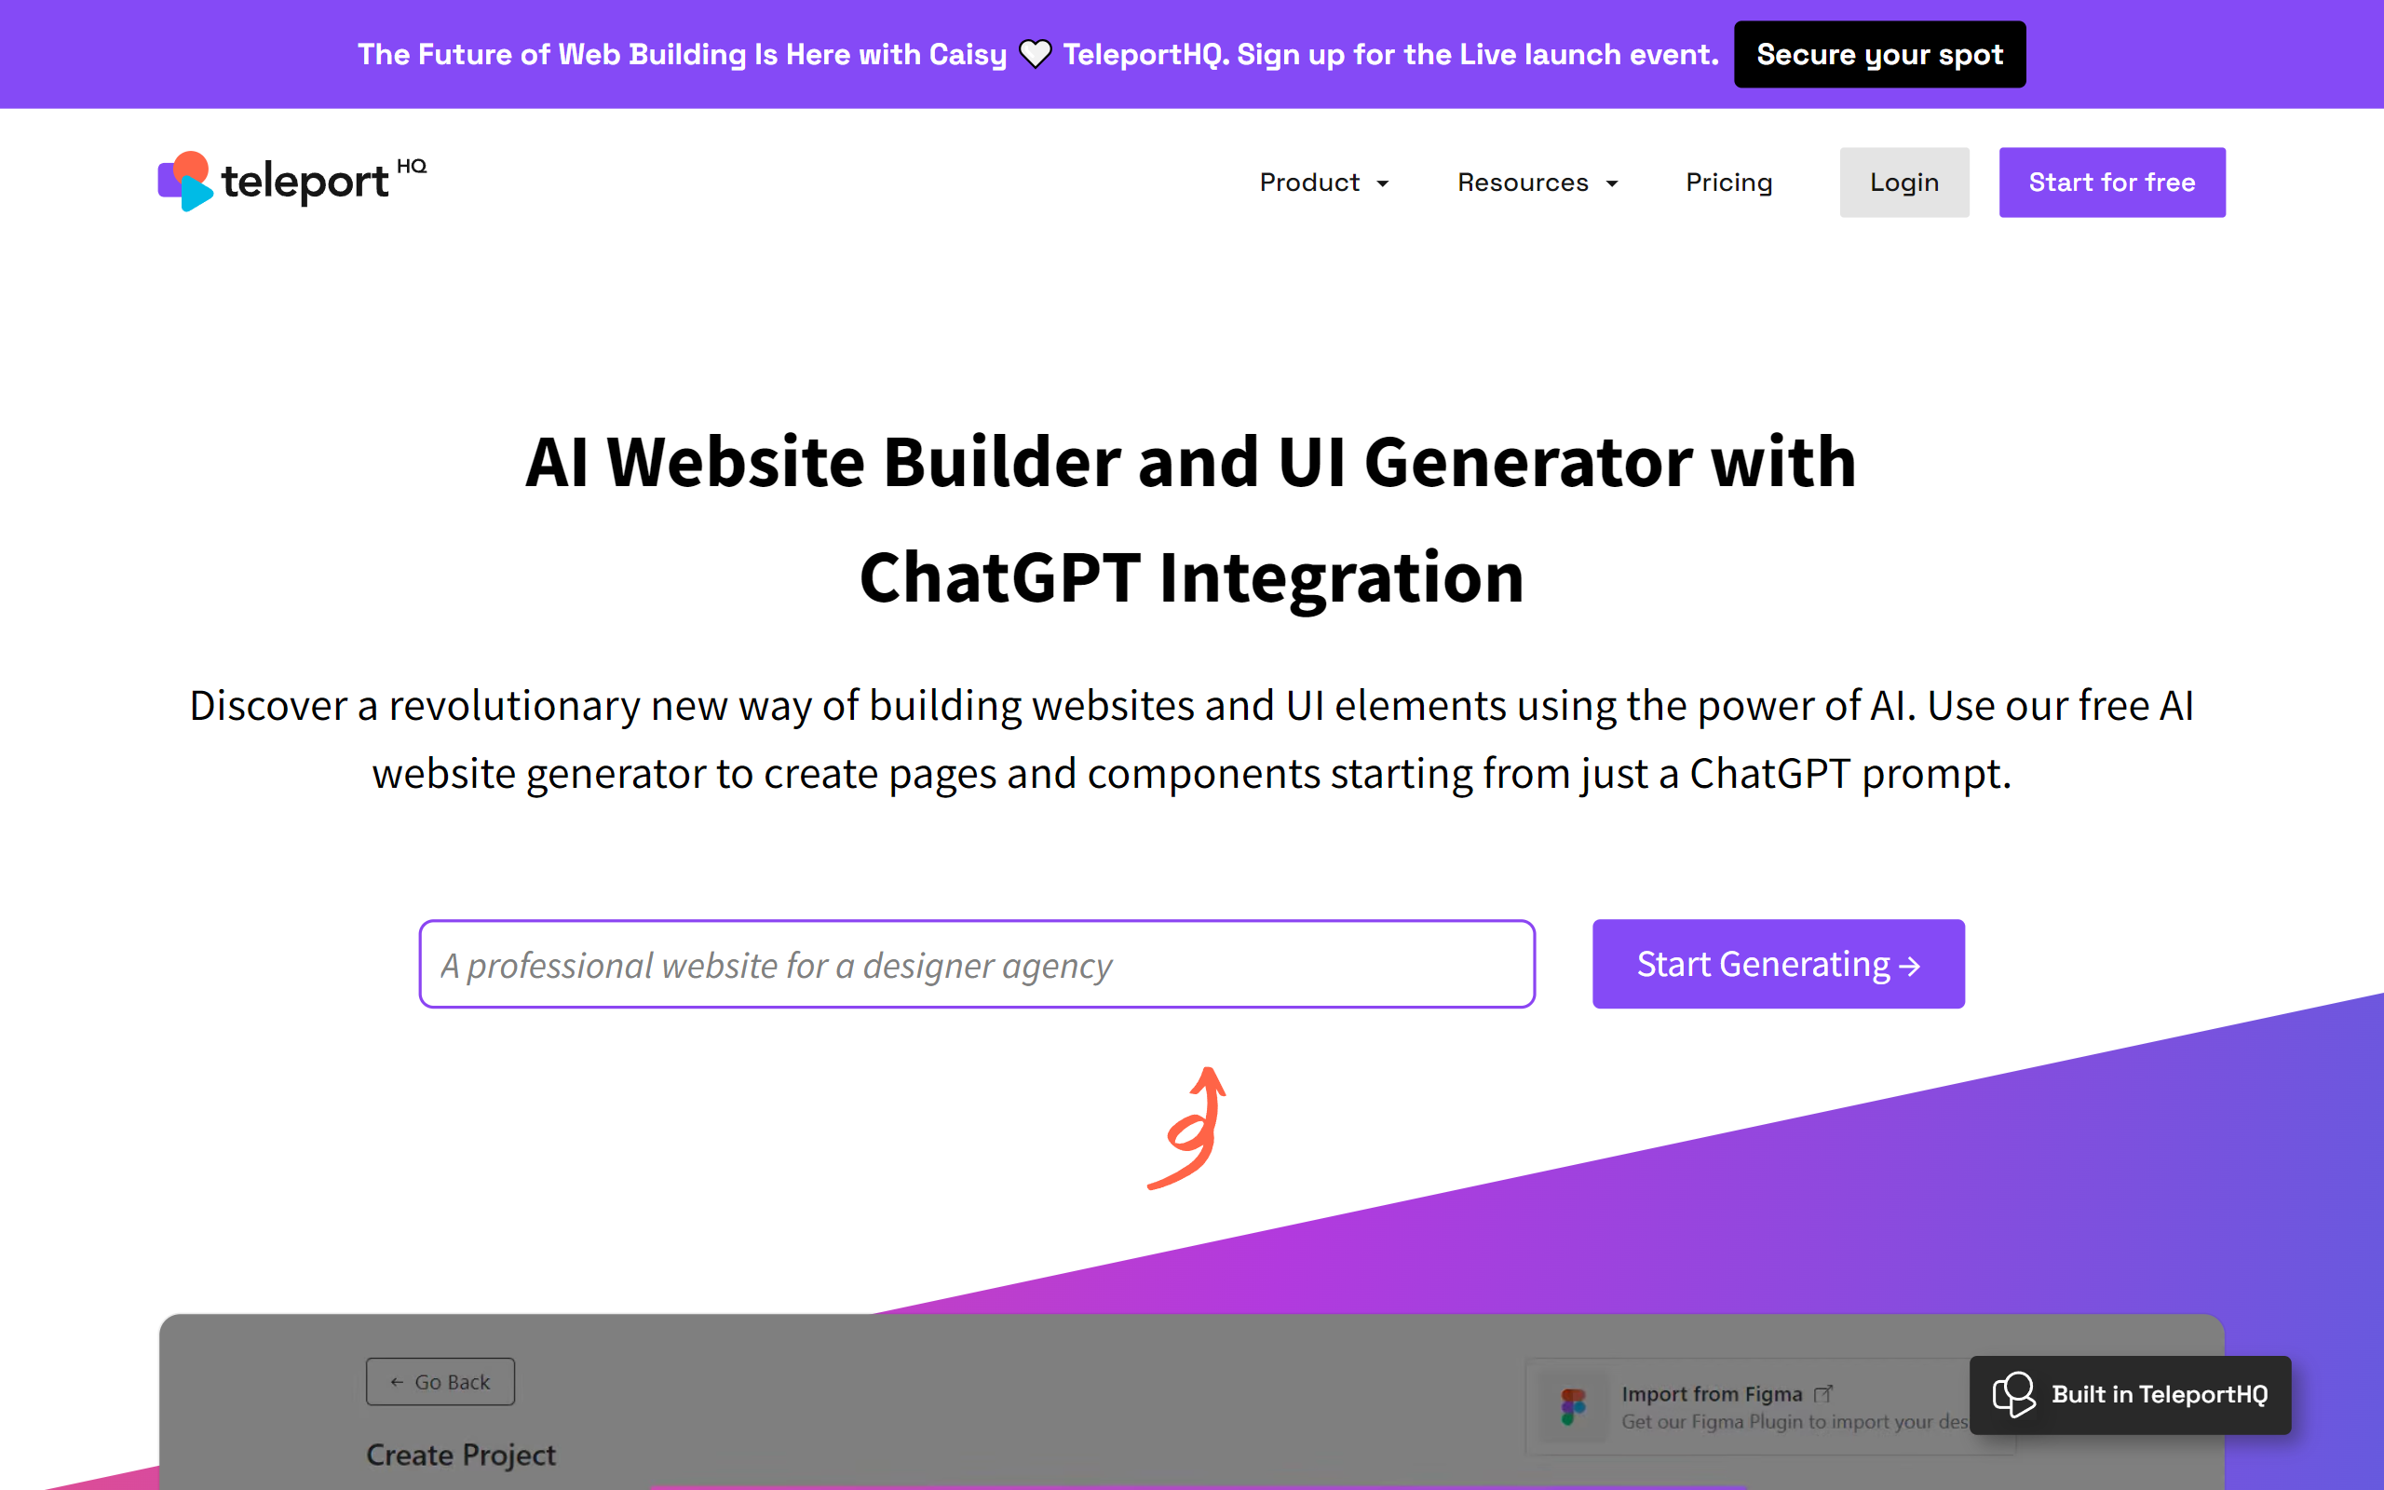This screenshot has height=1490, width=2384.
Task: Click the Create Project section area
Action: 464,1452
